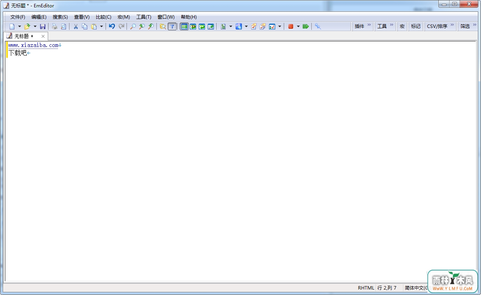Open the 查看(V) menu
This screenshot has height=295, width=481.
82,17
